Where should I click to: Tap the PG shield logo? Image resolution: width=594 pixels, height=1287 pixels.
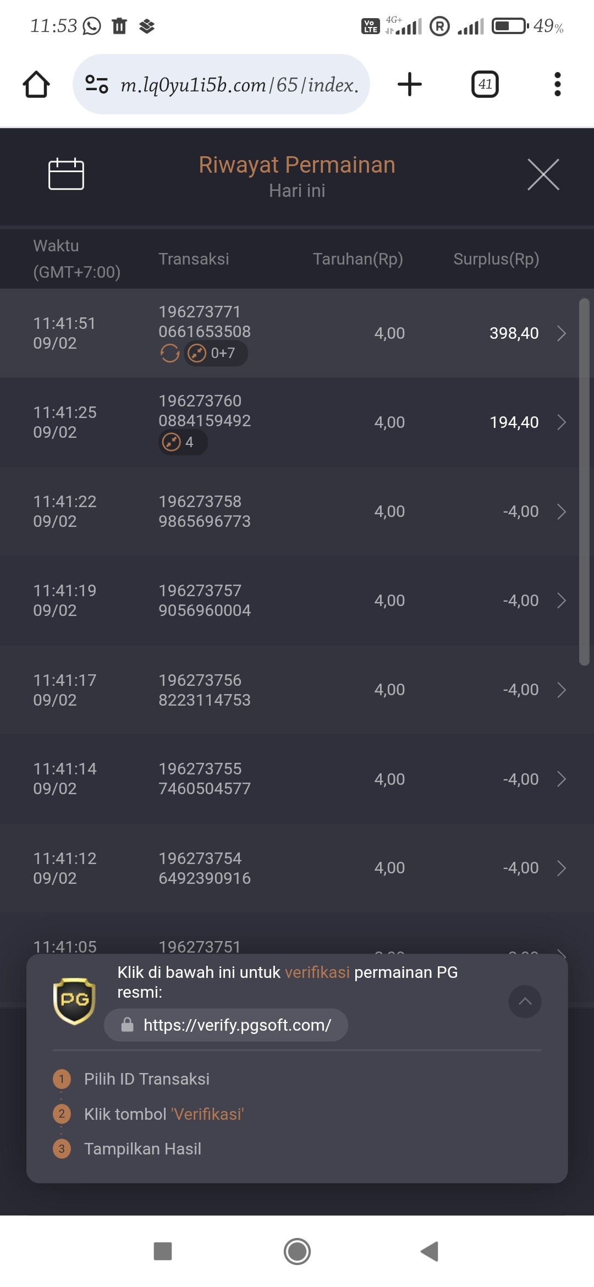coord(74,1001)
